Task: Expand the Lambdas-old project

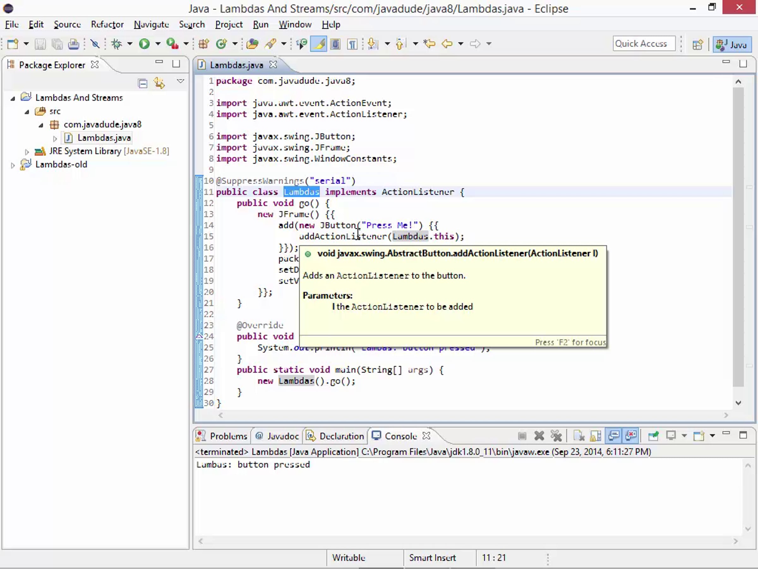Action: (13, 165)
